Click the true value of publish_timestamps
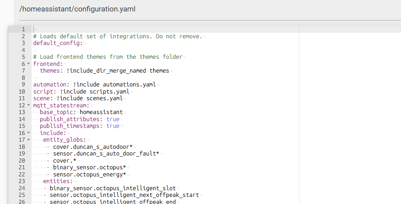 113,126
